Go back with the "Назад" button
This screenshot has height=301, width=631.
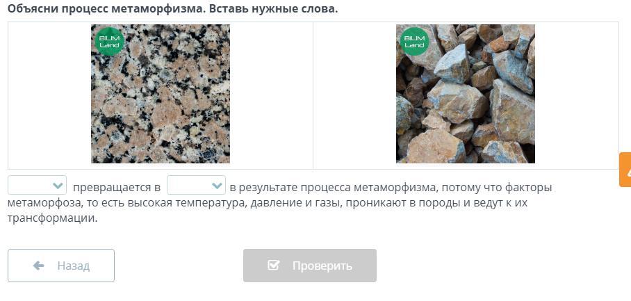[61, 266]
